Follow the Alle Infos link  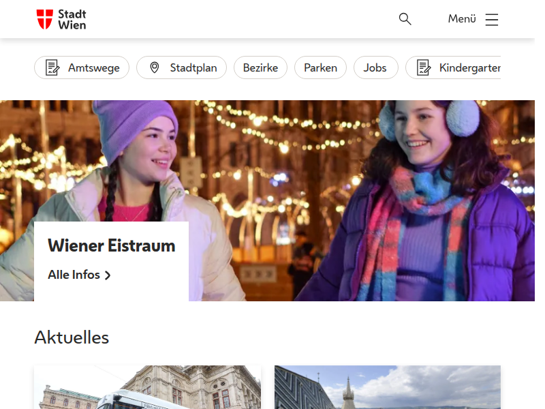click(74, 275)
